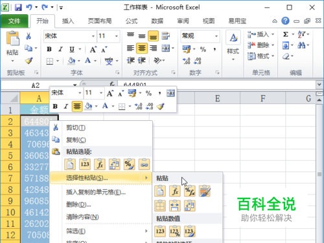The width and height of the screenshot is (324, 243).
Task: Toggle Bold in ribbon font group
Action: coord(49,49)
